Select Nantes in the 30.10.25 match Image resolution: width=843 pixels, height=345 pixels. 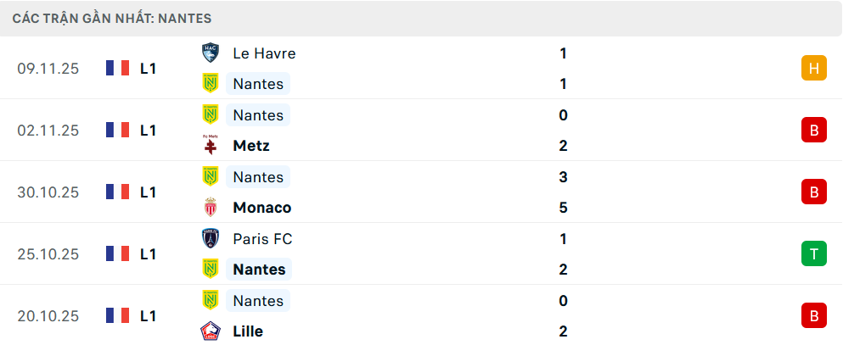(258, 176)
